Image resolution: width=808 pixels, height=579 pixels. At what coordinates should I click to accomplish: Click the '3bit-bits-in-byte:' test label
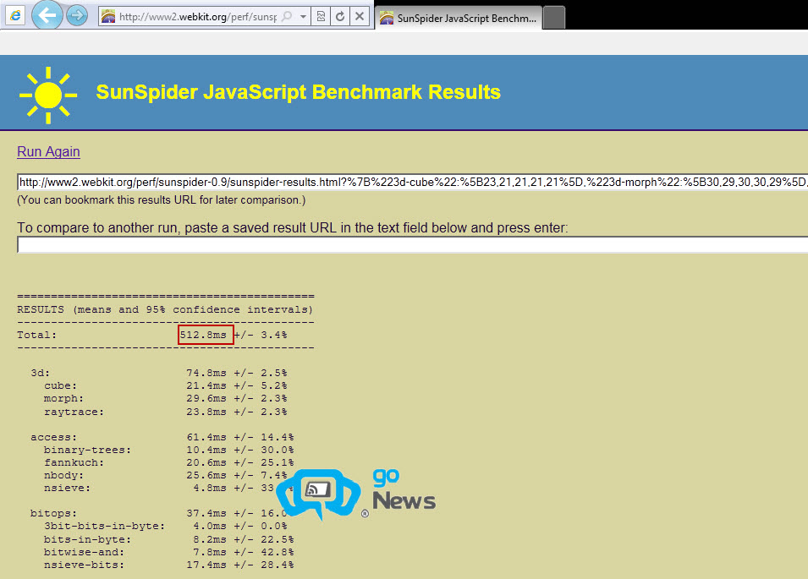tap(104, 526)
